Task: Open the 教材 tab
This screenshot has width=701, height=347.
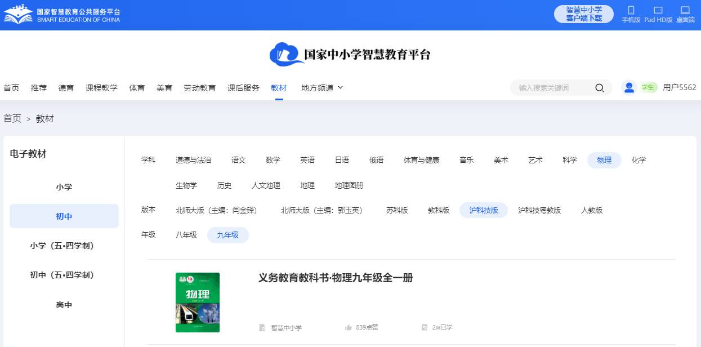Action: 279,88
